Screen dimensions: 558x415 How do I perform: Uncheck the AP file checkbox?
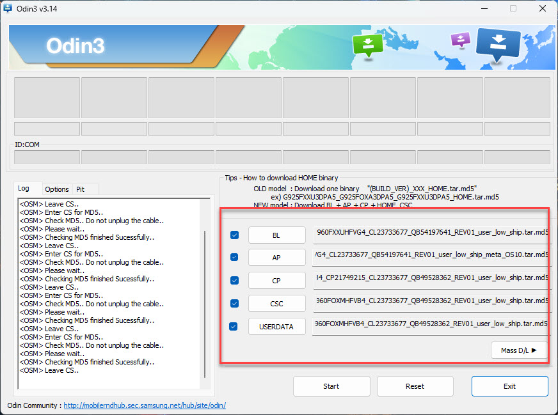coord(234,257)
